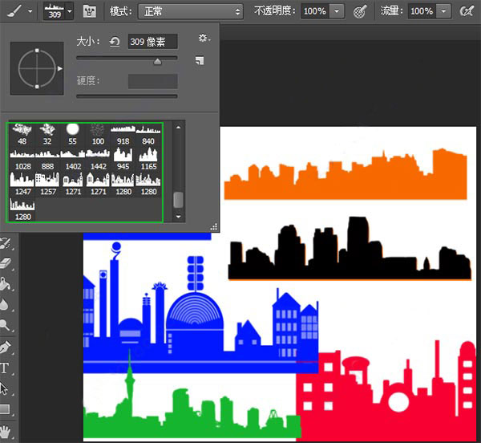This screenshot has width=481, height=443.
Task: Select the Rectangle shape tool
Action: [x=5, y=409]
